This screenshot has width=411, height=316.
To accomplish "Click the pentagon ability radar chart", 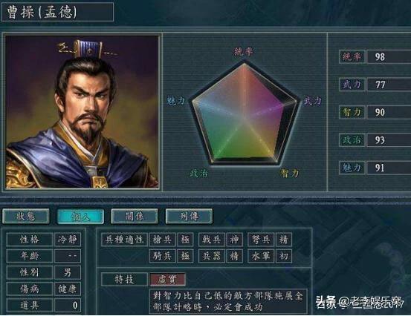I will [245, 113].
